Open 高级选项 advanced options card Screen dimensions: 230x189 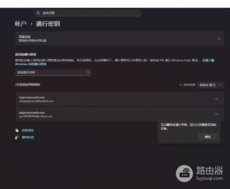(x=120, y=38)
